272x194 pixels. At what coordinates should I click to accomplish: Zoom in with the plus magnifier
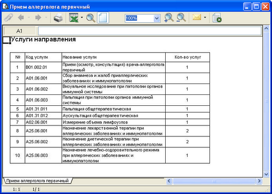coord(169,18)
